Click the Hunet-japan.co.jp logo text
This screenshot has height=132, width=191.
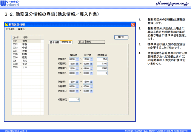click(172, 3)
